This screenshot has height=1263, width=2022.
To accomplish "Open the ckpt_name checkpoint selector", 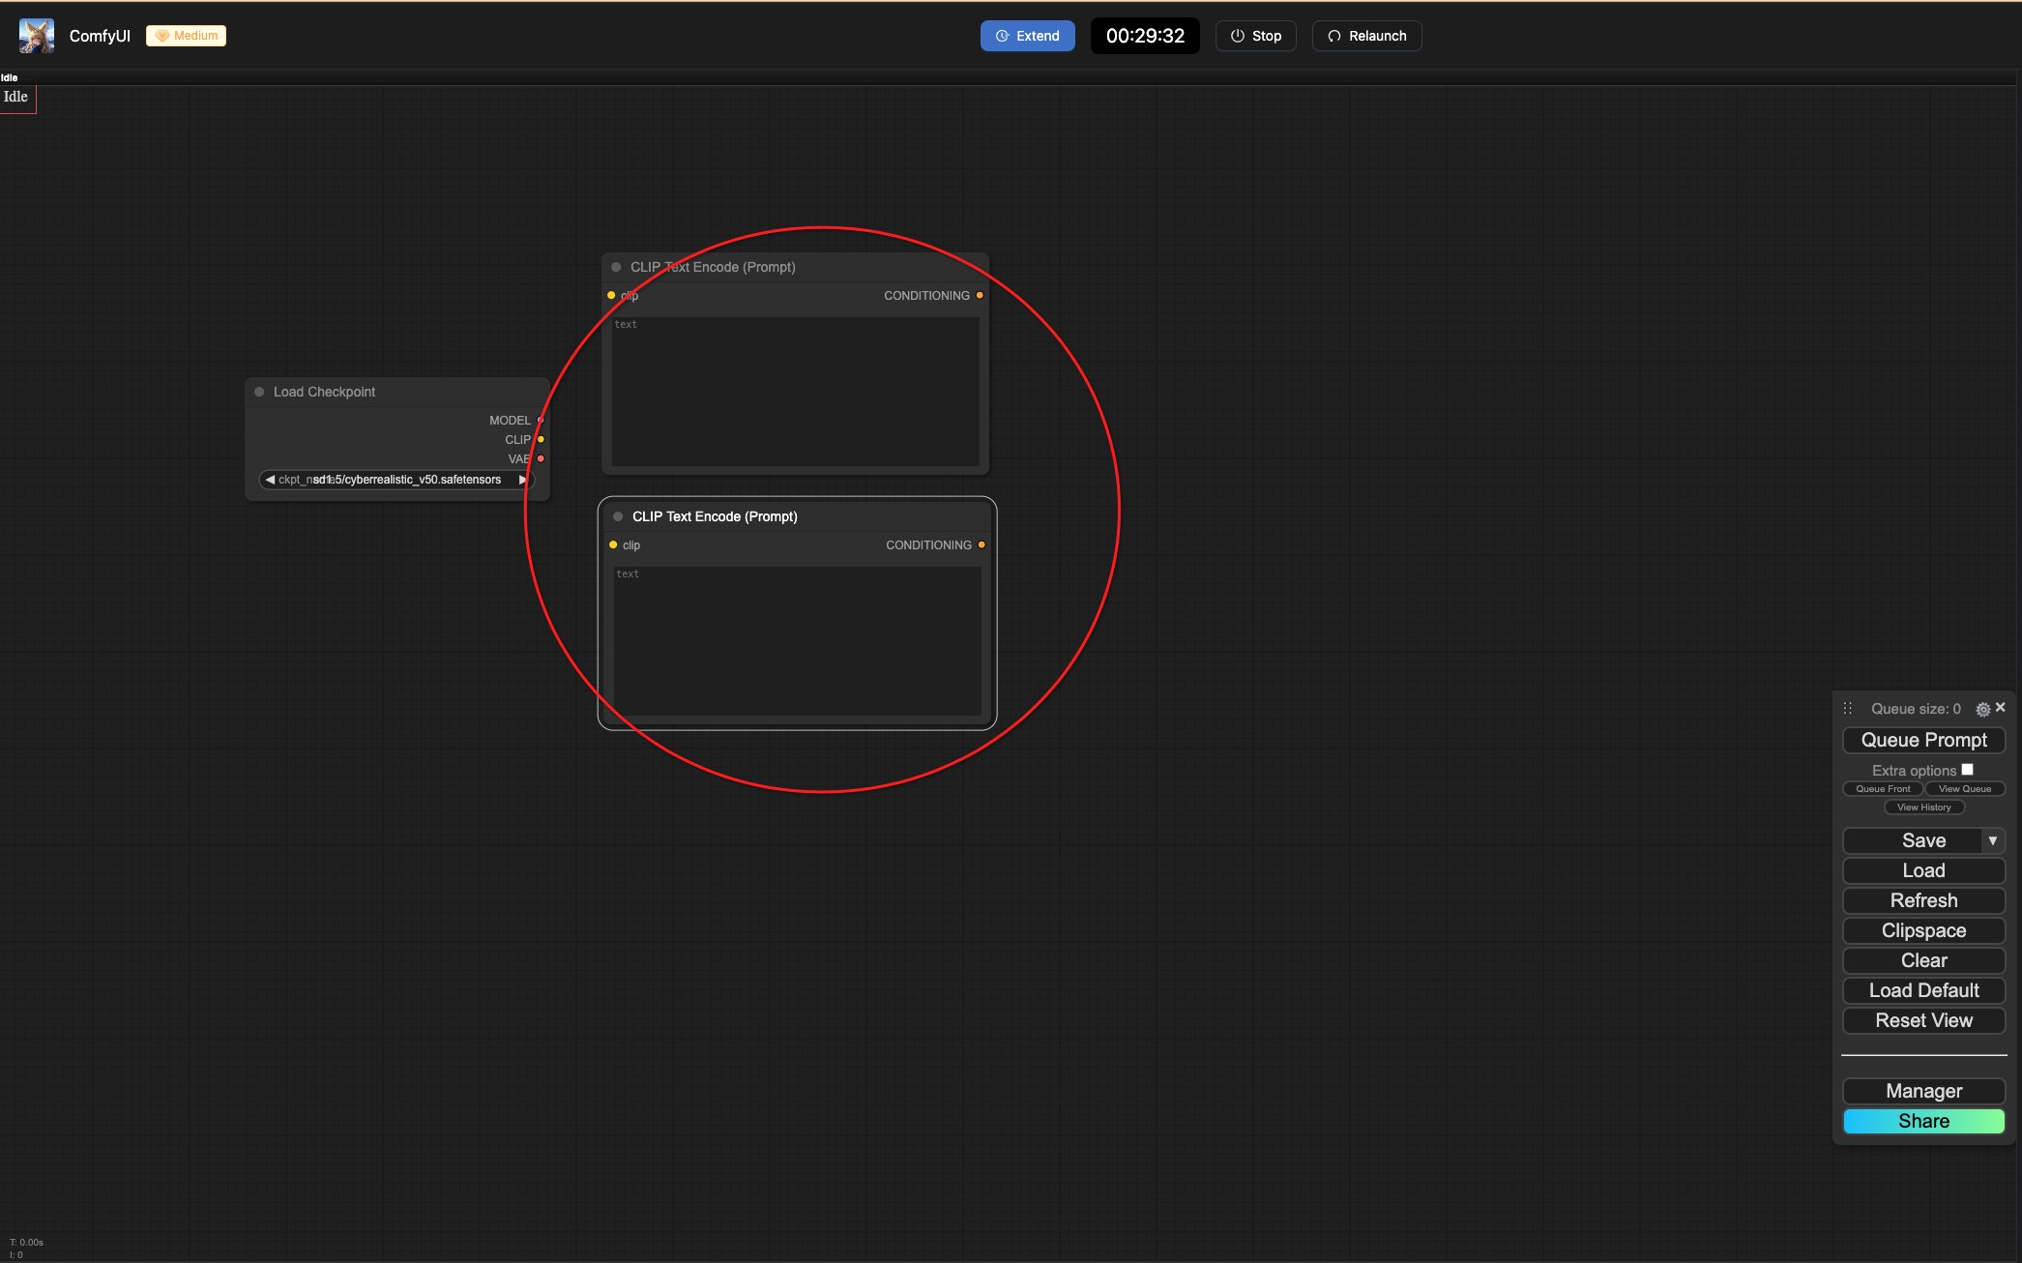I will 396,480.
